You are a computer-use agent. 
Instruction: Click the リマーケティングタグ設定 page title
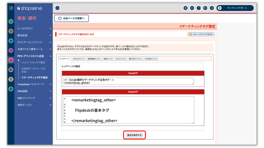coord(197,26)
